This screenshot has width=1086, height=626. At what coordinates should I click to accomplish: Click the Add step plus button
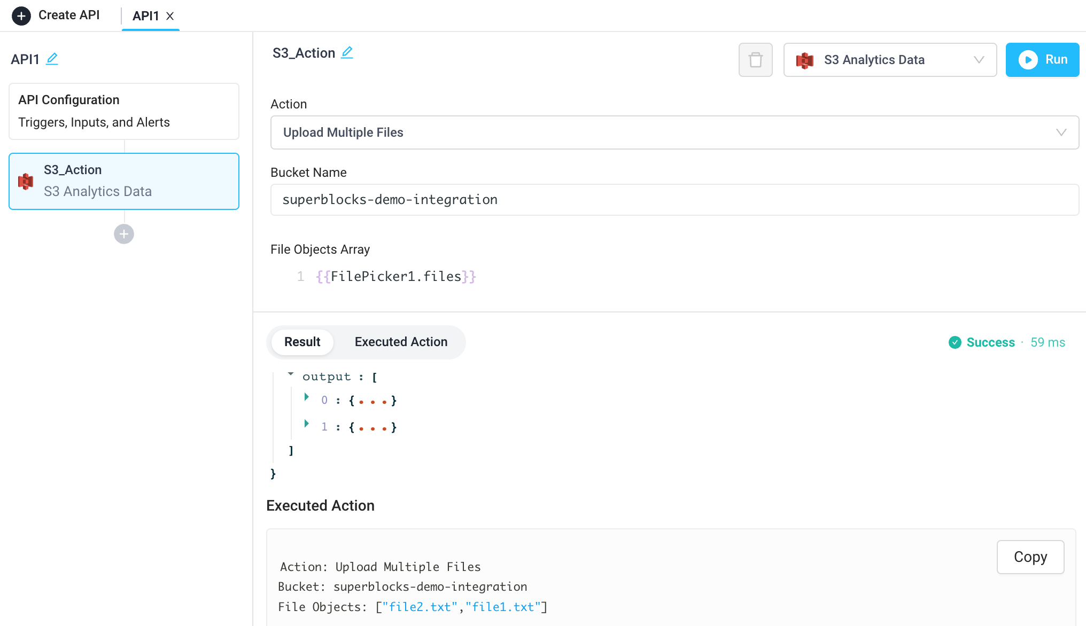124,234
